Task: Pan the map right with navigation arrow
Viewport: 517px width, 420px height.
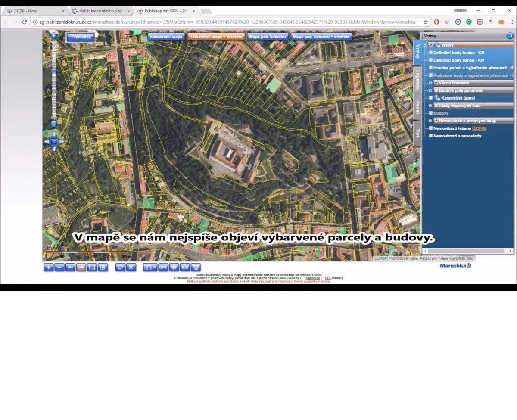Action: (x=62, y=141)
